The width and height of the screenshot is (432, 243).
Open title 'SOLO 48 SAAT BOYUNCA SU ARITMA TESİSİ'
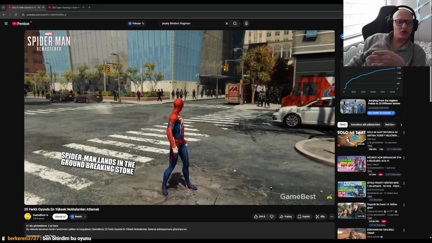coord(383,134)
